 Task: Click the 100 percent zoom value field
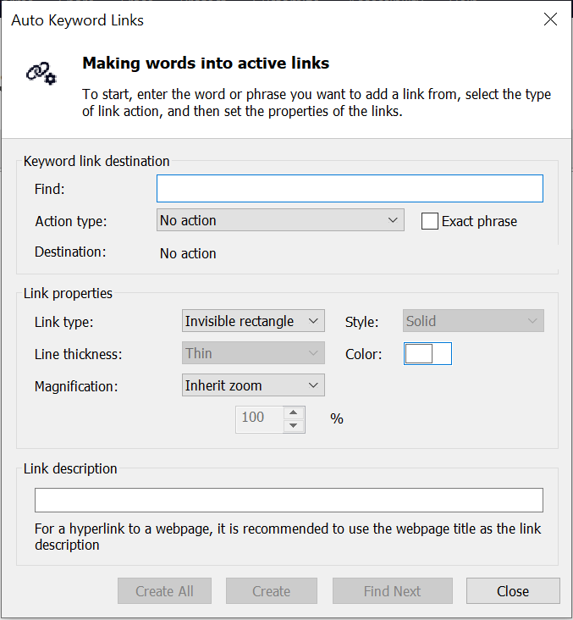tap(260, 419)
